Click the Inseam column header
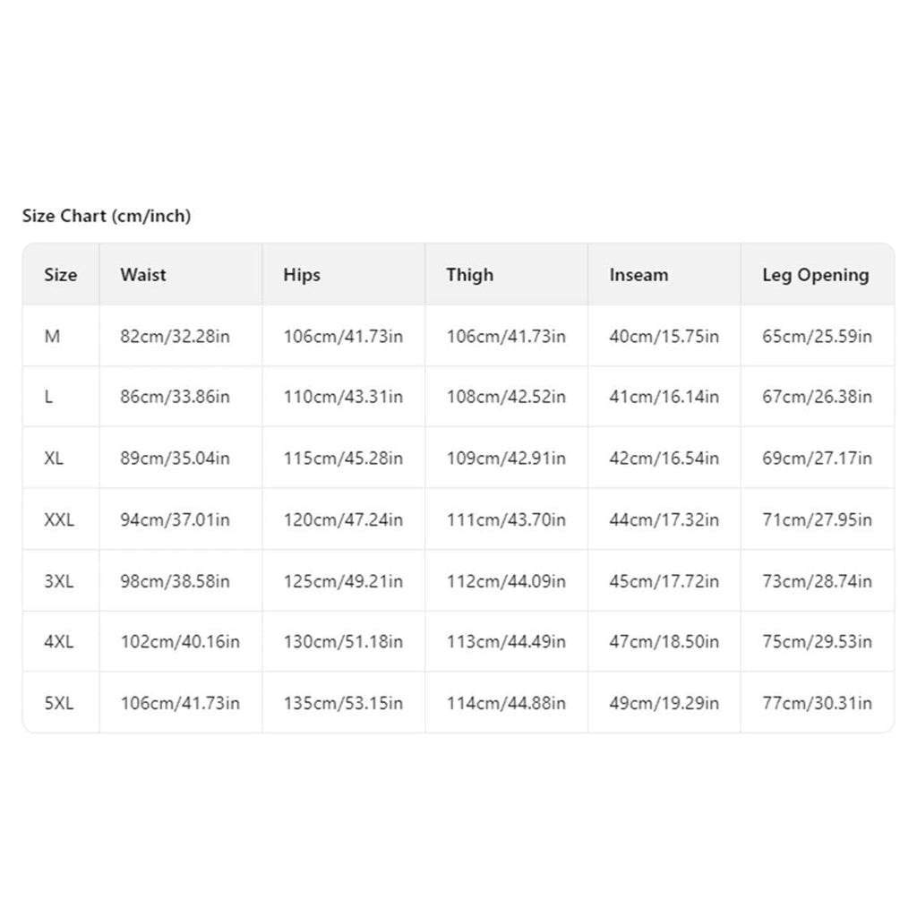 coord(638,275)
